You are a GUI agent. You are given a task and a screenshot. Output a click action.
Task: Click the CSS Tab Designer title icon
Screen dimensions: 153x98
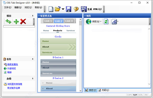click(x=4, y=3)
